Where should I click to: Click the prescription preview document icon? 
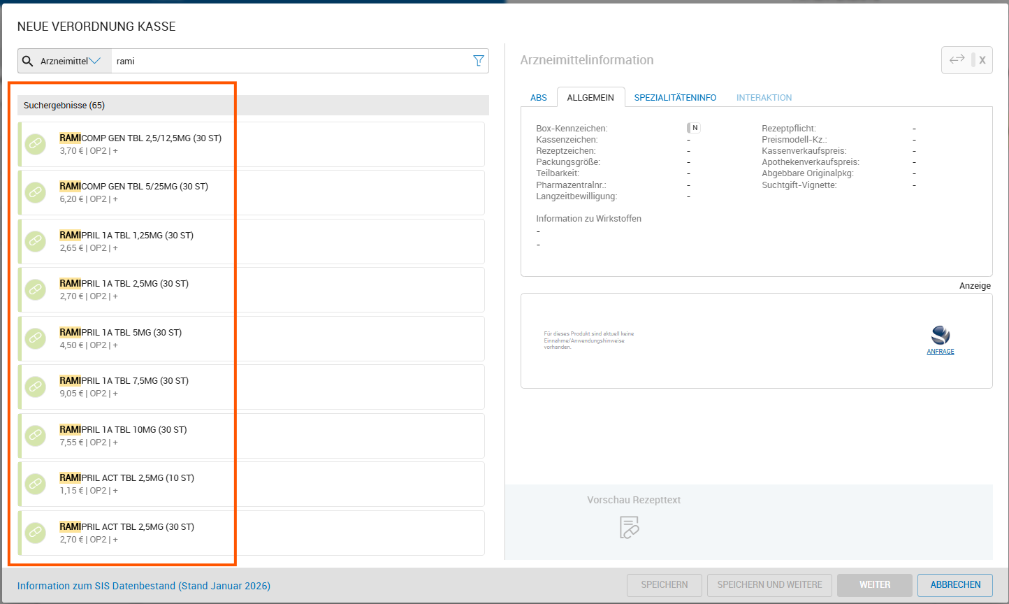point(630,527)
